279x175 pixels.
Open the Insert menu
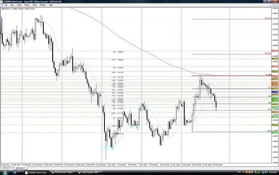pos(19,5)
